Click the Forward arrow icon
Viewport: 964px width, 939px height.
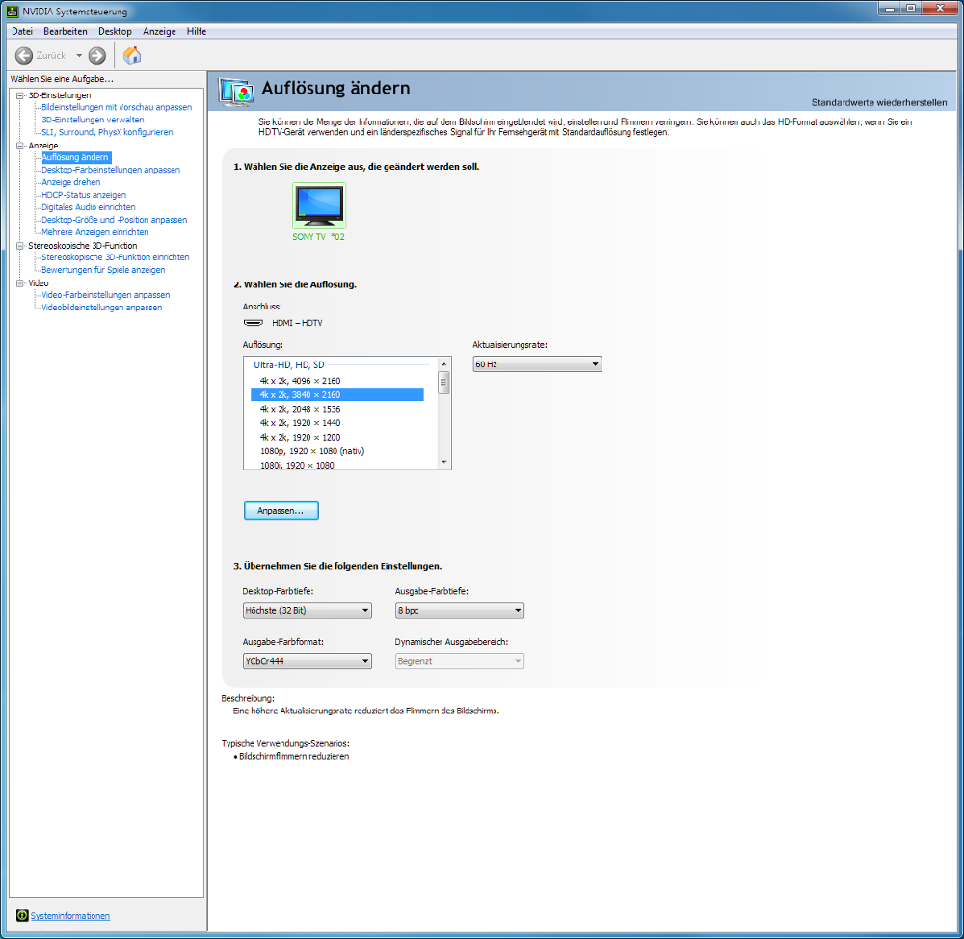pos(97,56)
